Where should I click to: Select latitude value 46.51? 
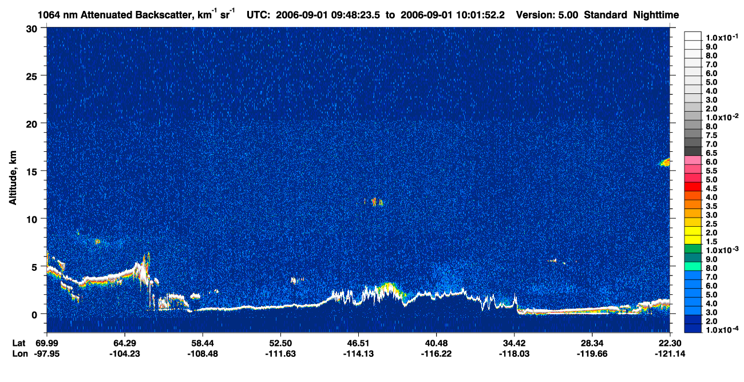[x=358, y=343]
